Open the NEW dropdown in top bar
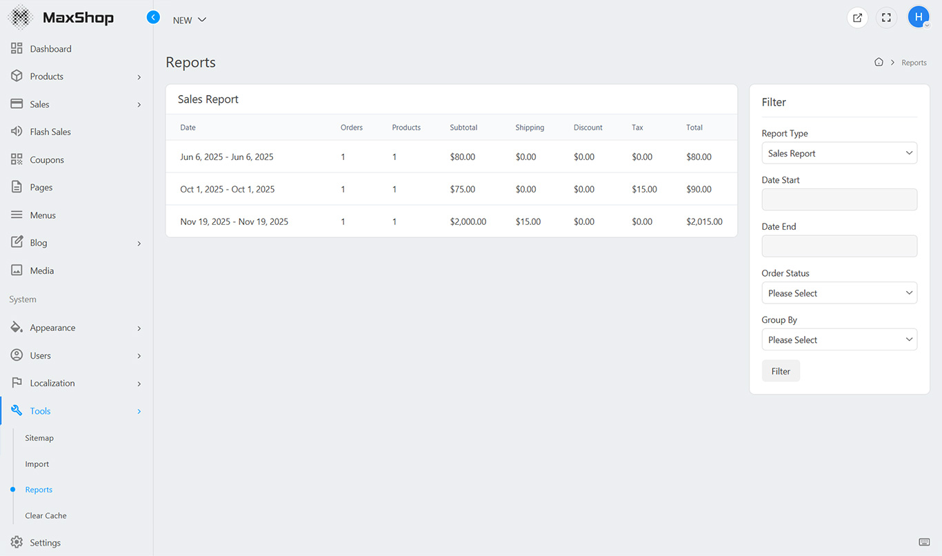 (x=190, y=20)
